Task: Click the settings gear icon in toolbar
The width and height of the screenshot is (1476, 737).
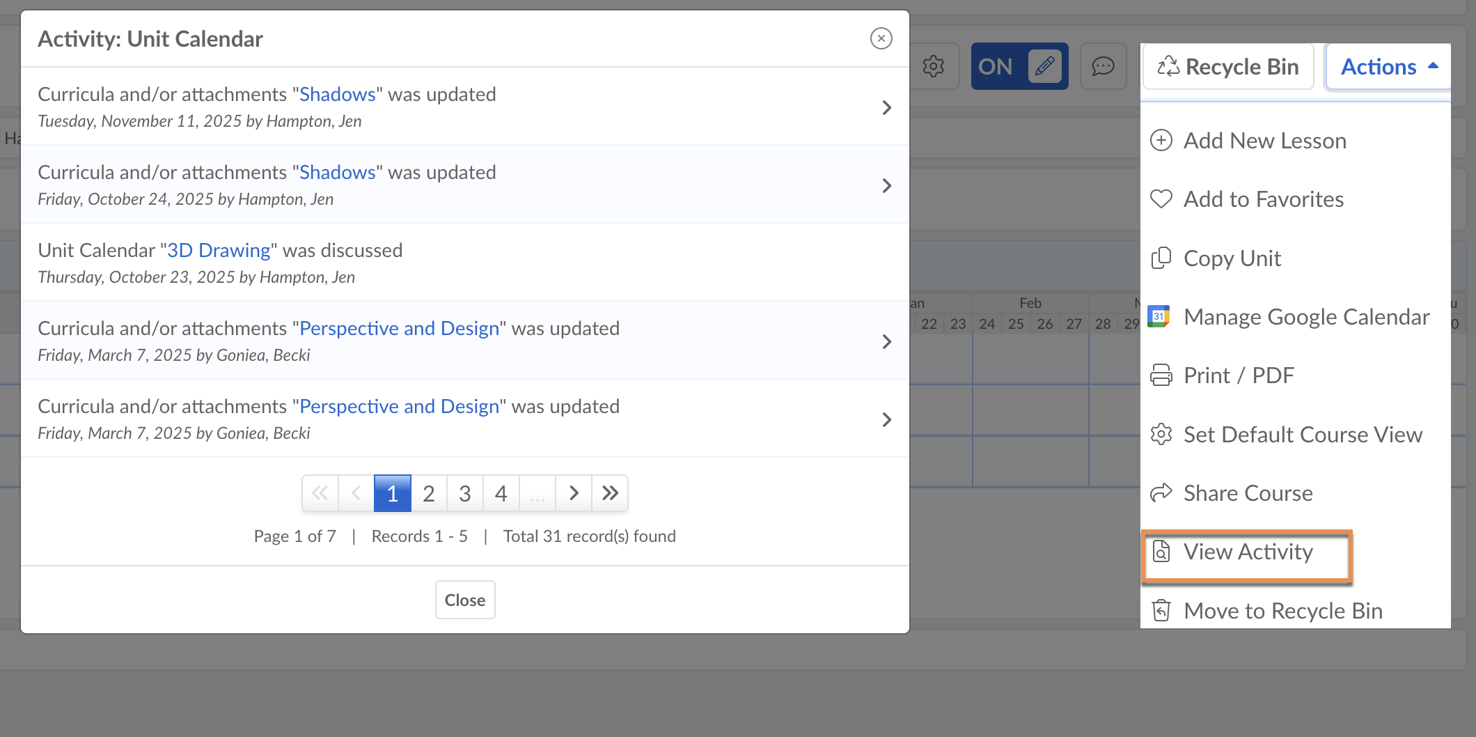Action: point(933,67)
